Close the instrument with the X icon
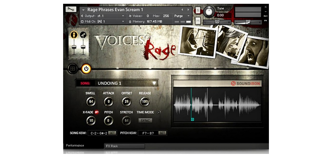The image size is (331, 157). [265, 7]
